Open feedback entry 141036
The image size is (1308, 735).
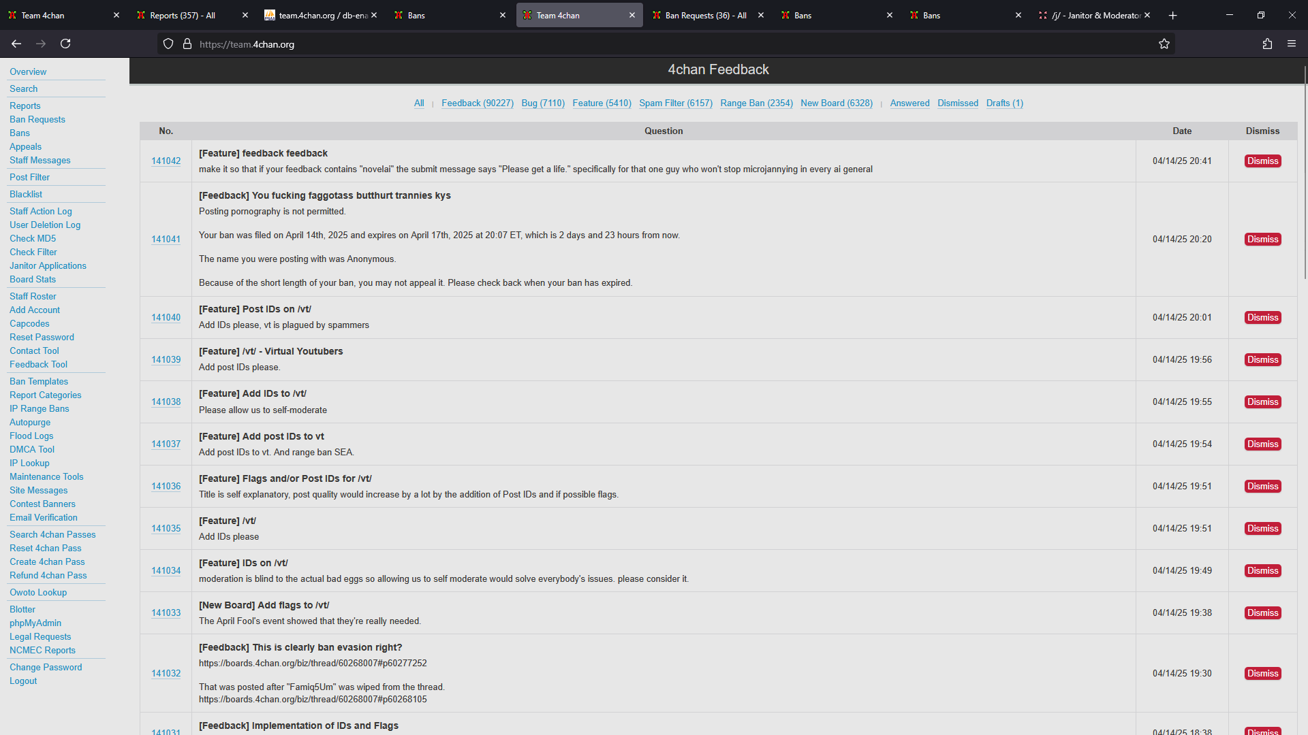pos(166,487)
